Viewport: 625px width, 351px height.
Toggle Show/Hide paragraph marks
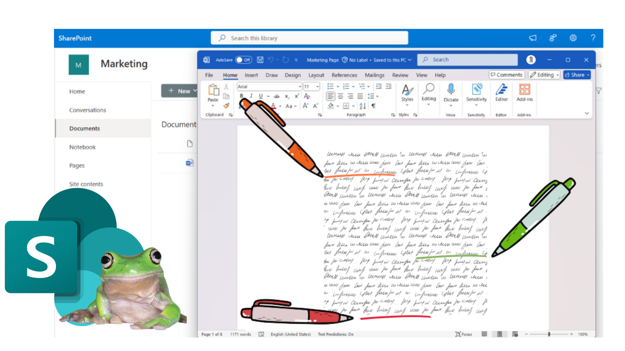[x=374, y=106]
